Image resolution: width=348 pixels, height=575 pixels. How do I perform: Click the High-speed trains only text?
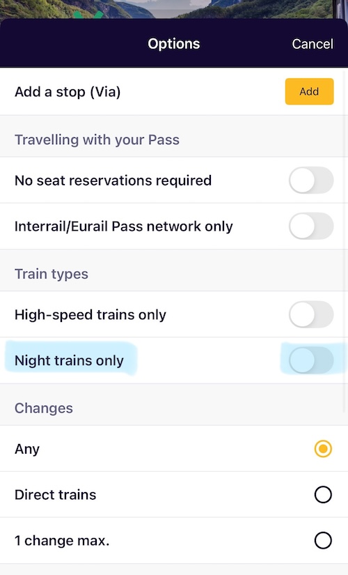coord(90,314)
